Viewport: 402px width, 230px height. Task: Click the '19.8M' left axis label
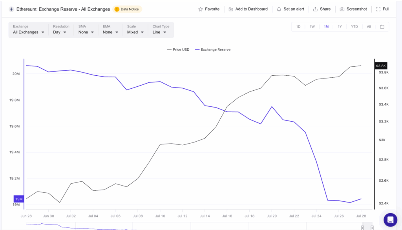15,100
